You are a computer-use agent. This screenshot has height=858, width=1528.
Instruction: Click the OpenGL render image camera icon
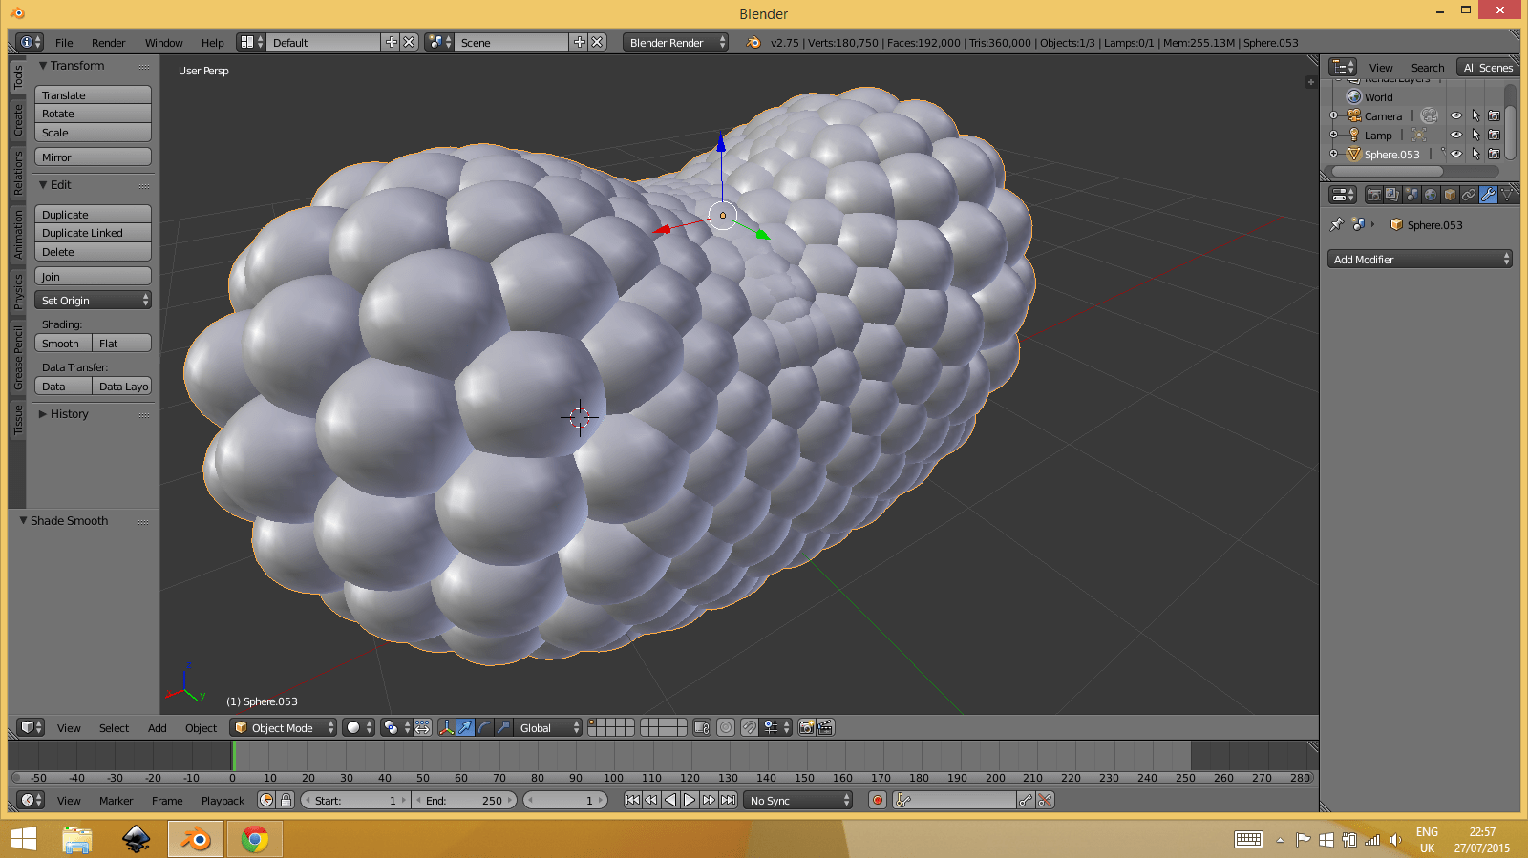tap(807, 727)
